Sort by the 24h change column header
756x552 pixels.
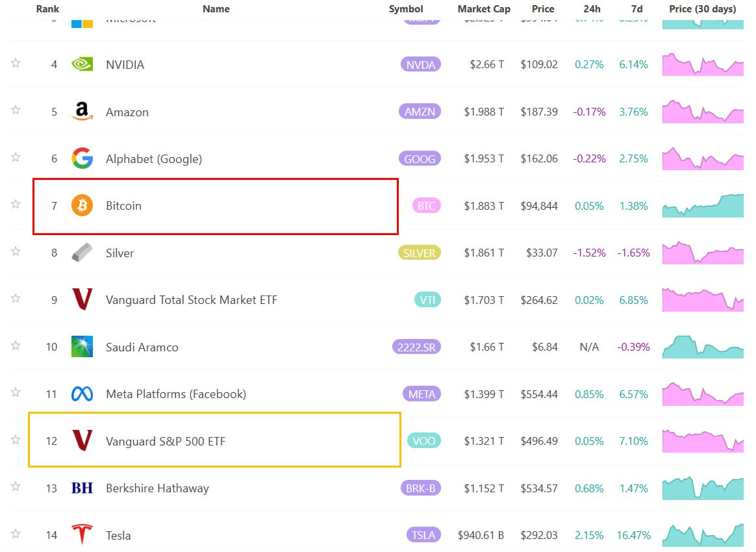[592, 8]
